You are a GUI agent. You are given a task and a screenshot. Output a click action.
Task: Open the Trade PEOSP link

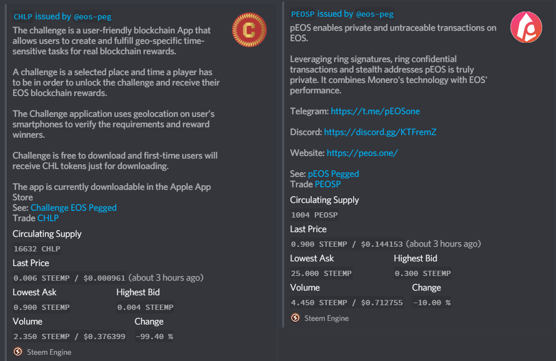[328, 184]
